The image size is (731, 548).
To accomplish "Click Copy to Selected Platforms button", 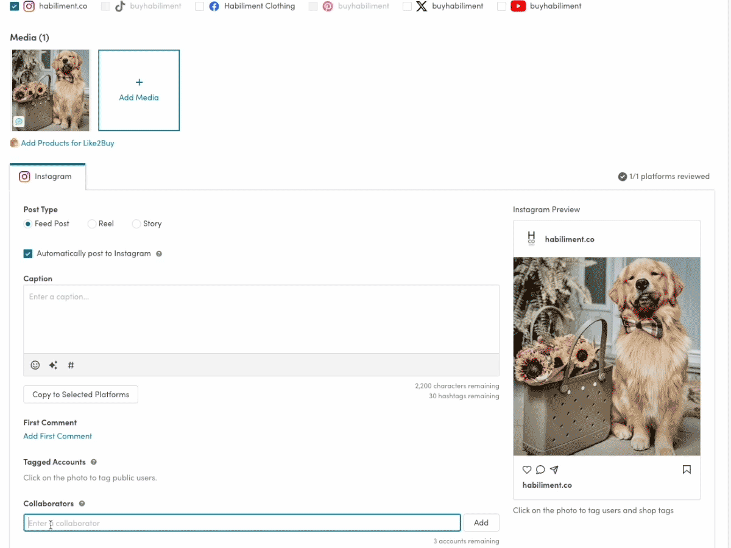I will tap(80, 395).
